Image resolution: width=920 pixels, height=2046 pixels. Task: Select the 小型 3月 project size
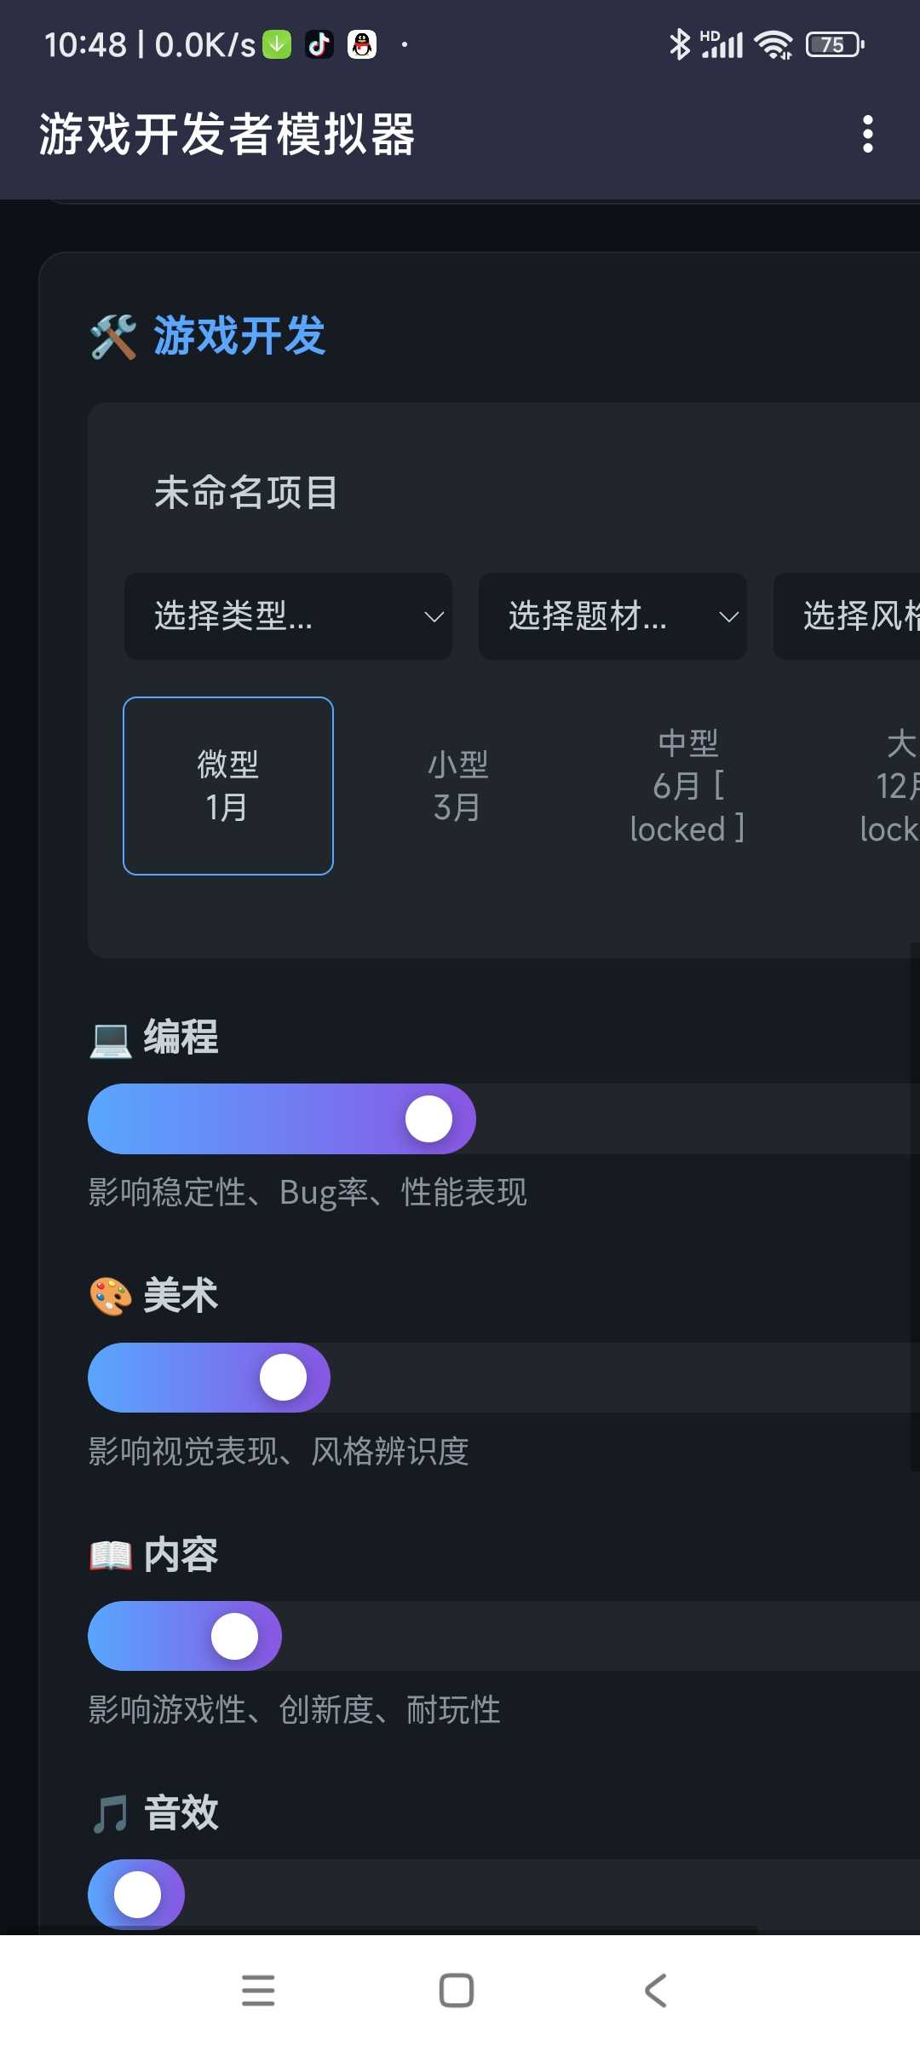click(x=457, y=786)
